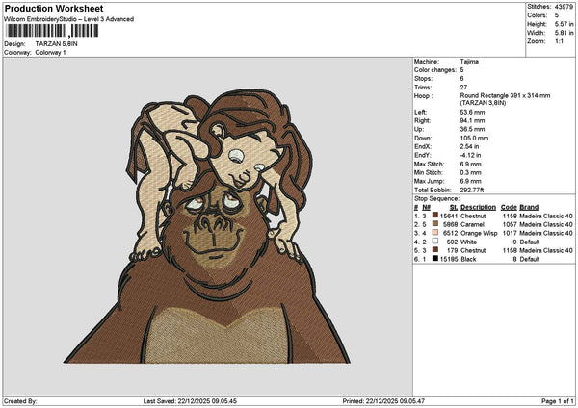Select stitch count '15185' for Black
The height and width of the screenshot is (408, 578).
[x=449, y=259]
